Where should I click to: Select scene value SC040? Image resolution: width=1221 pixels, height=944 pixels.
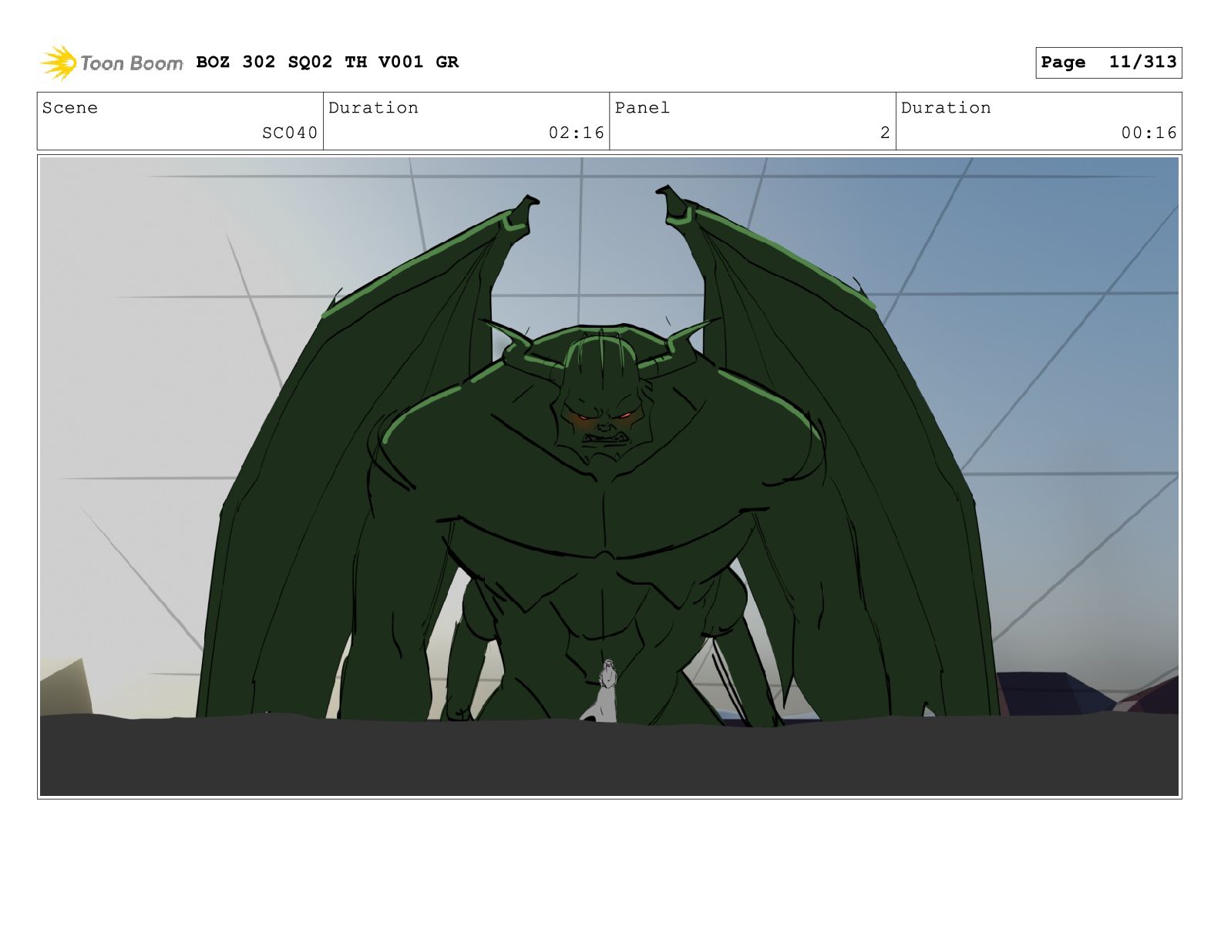pos(290,133)
